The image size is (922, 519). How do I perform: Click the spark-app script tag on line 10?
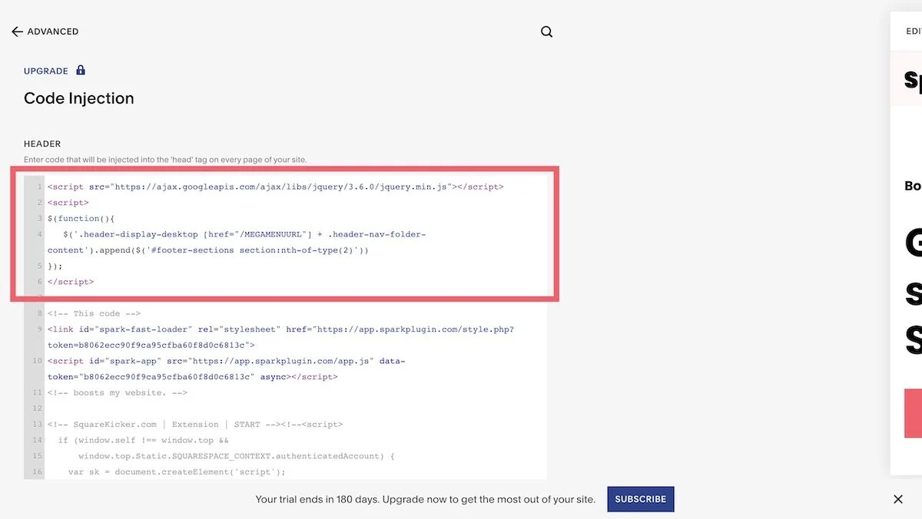click(x=223, y=361)
